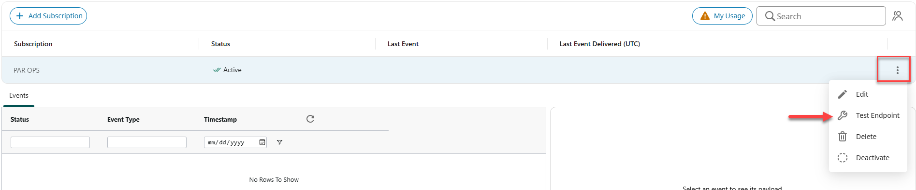Image resolution: width=916 pixels, height=190 pixels.
Task: Open the calendar picker in the date field
Action: tap(262, 142)
